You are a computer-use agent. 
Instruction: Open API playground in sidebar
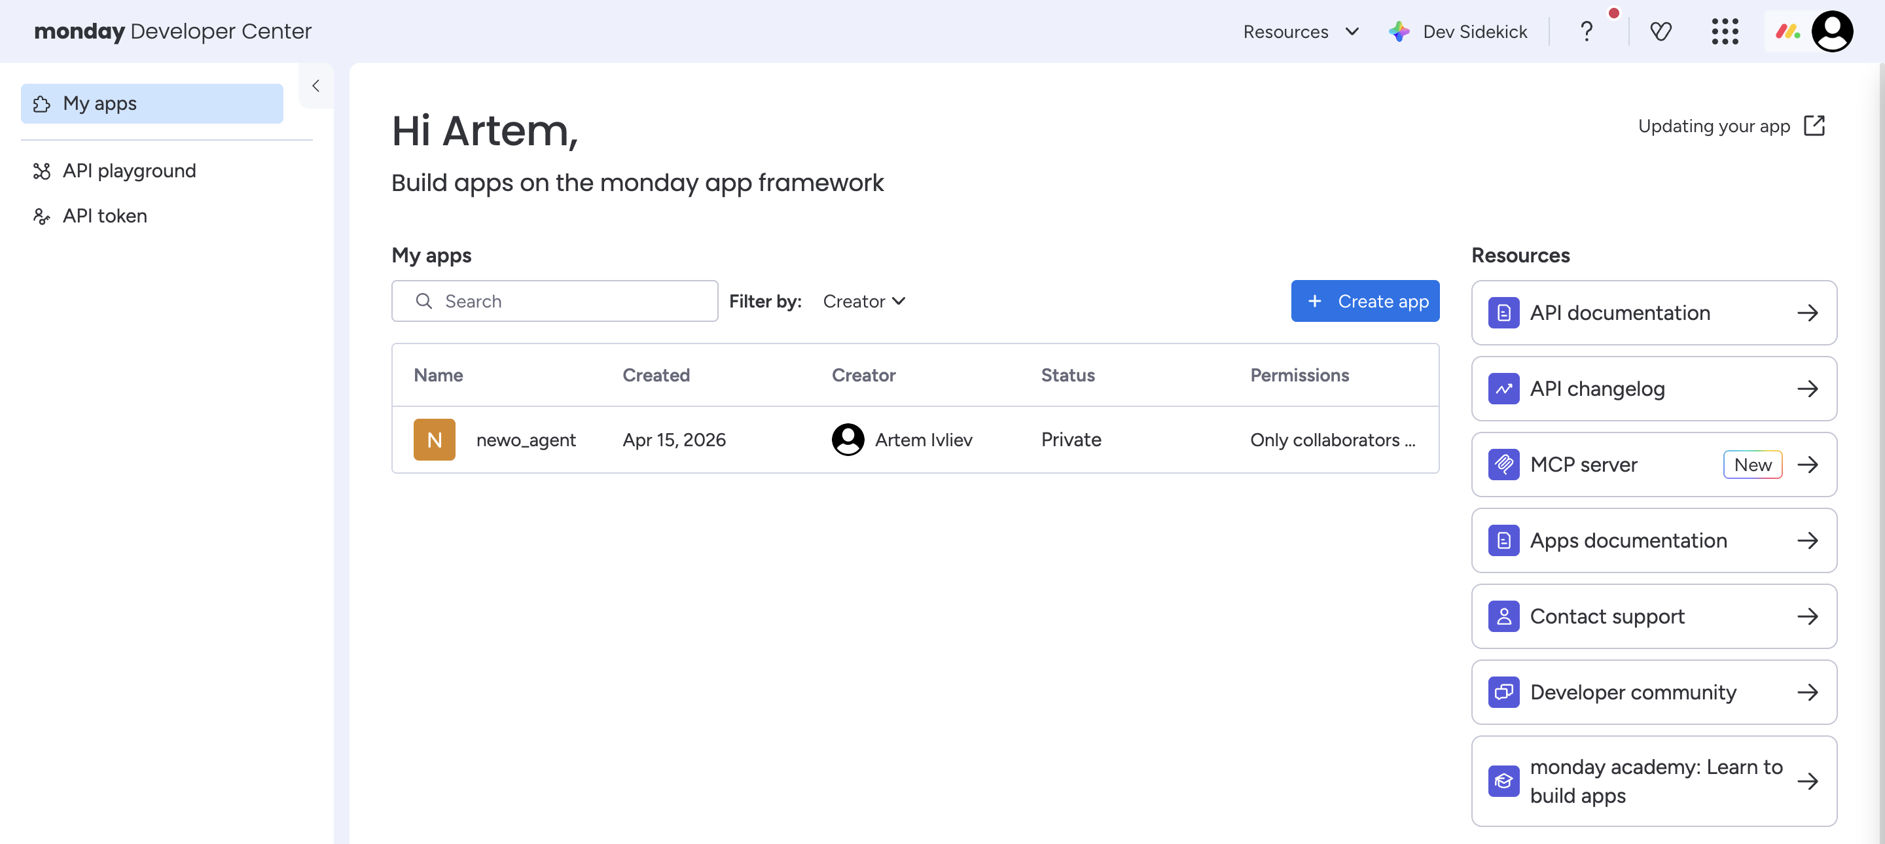click(x=129, y=170)
